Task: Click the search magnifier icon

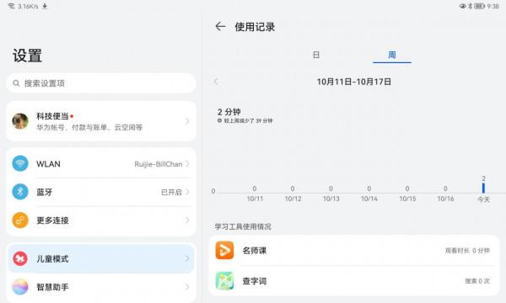Action: [x=16, y=83]
